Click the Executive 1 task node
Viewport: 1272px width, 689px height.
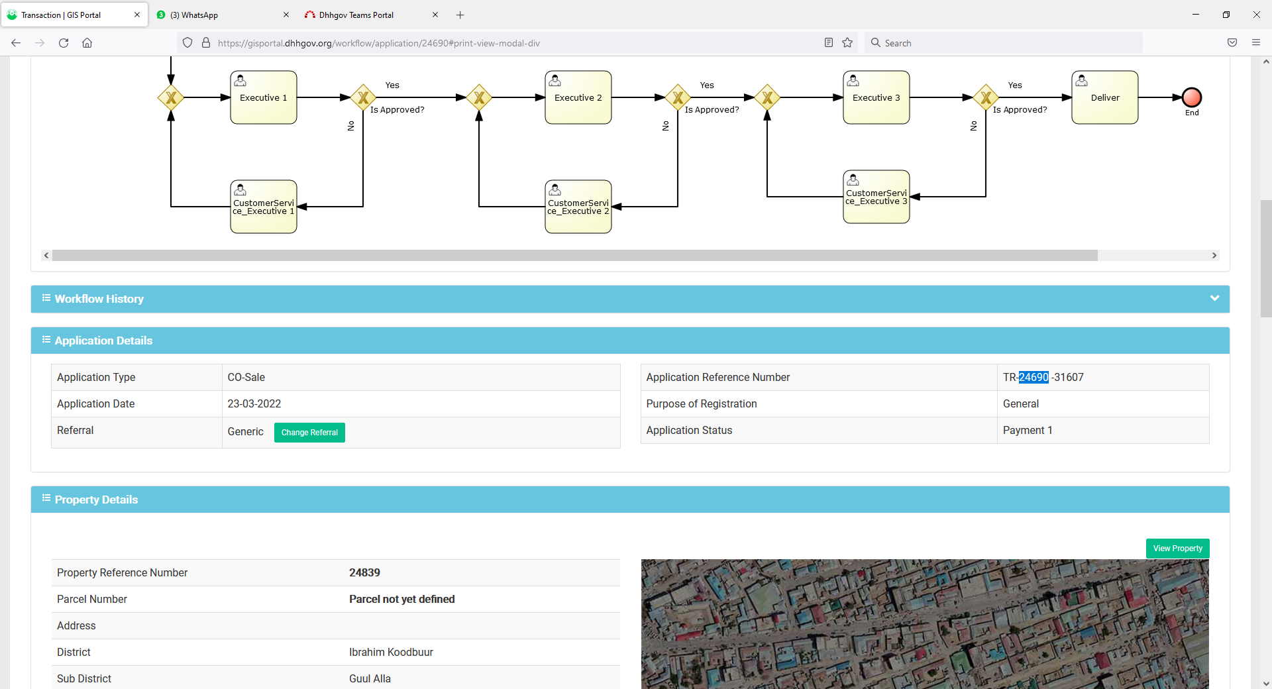pyautogui.click(x=264, y=97)
